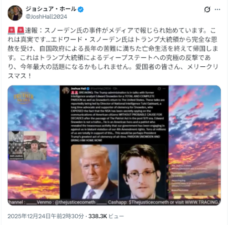
Task: Open the ジョシュア・ホール profile avatar
Action: coord(15,13)
